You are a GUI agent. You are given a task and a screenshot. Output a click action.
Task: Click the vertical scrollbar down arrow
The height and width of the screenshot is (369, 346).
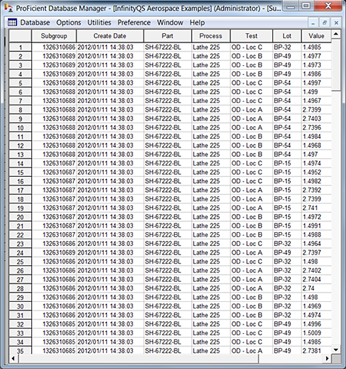tap(336, 350)
